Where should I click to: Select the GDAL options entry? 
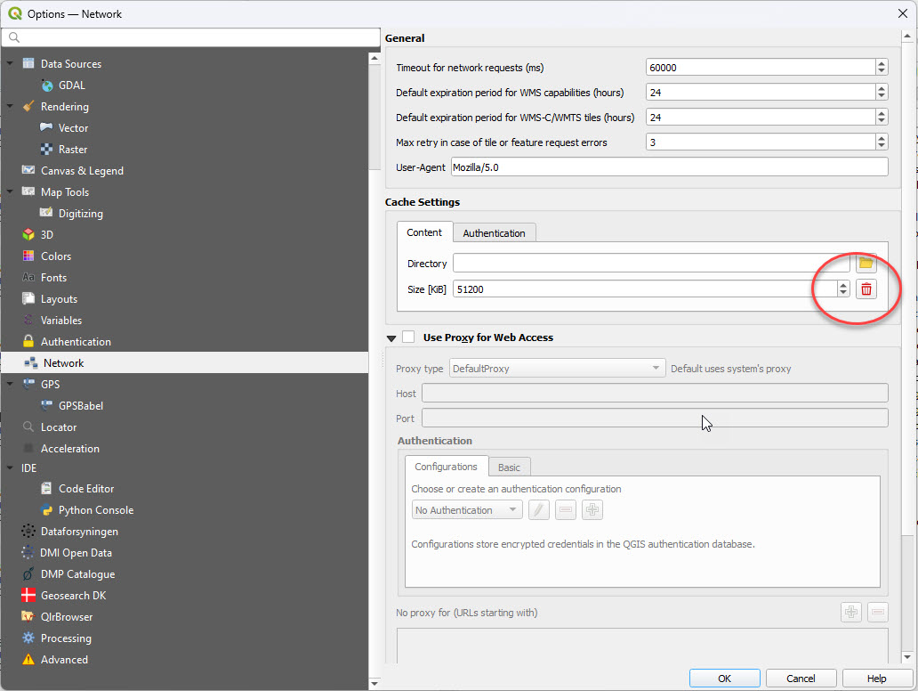point(71,85)
